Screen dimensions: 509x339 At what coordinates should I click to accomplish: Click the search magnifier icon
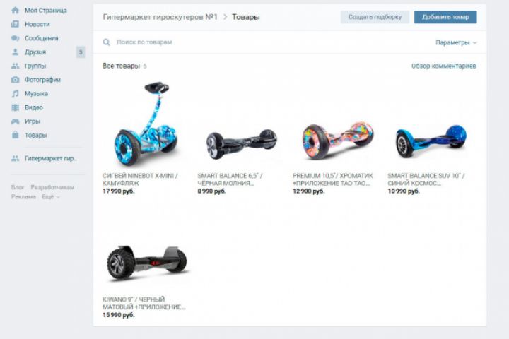(x=107, y=42)
